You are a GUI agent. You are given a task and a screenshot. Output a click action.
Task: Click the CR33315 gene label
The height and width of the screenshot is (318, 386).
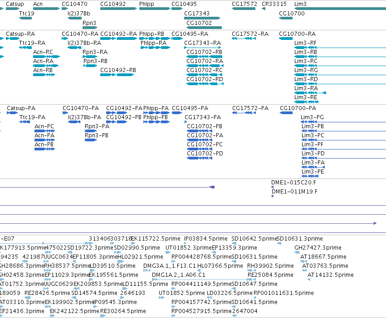coord(274,4)
